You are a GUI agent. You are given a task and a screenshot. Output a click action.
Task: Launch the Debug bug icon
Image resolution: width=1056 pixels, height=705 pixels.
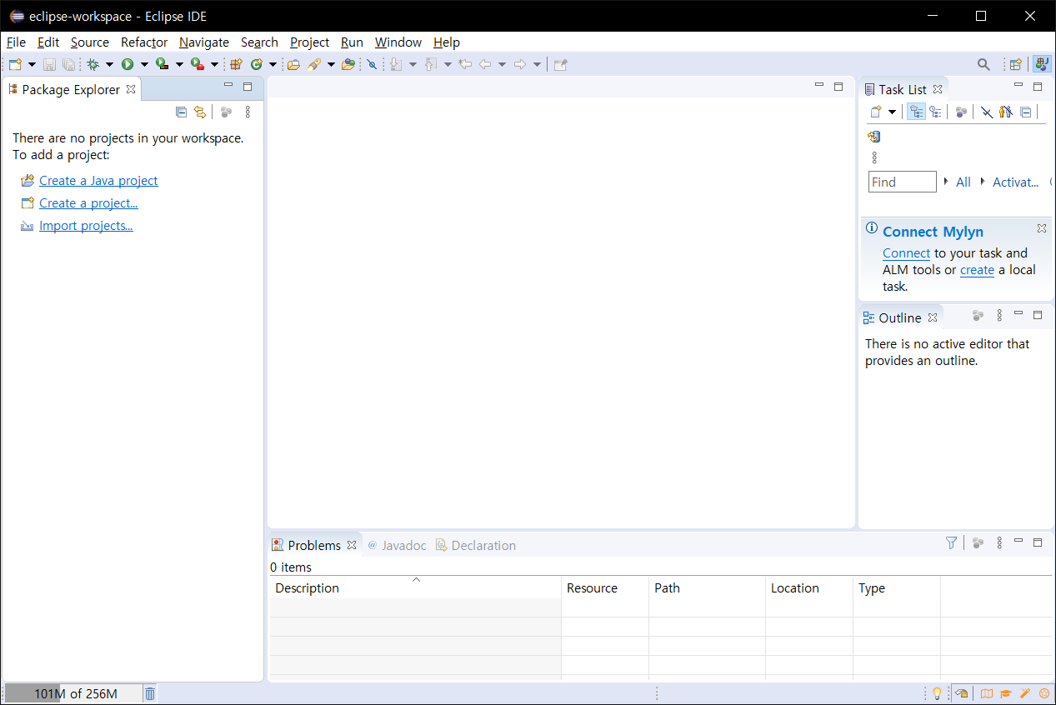(x=93, y=64)
